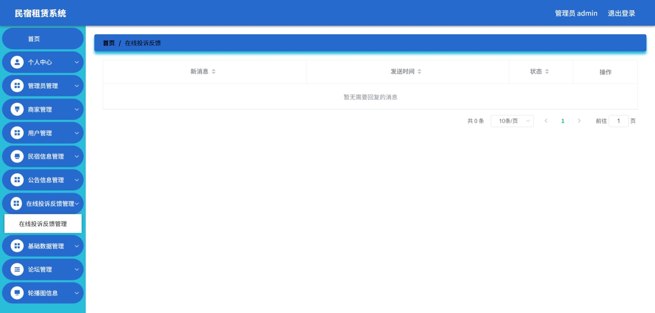Expand 个人中心 menu chevron
655x313 pixels.
[x=77, y=62]
